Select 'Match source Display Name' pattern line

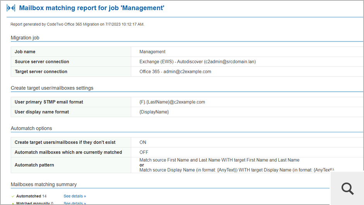[236, 170]
